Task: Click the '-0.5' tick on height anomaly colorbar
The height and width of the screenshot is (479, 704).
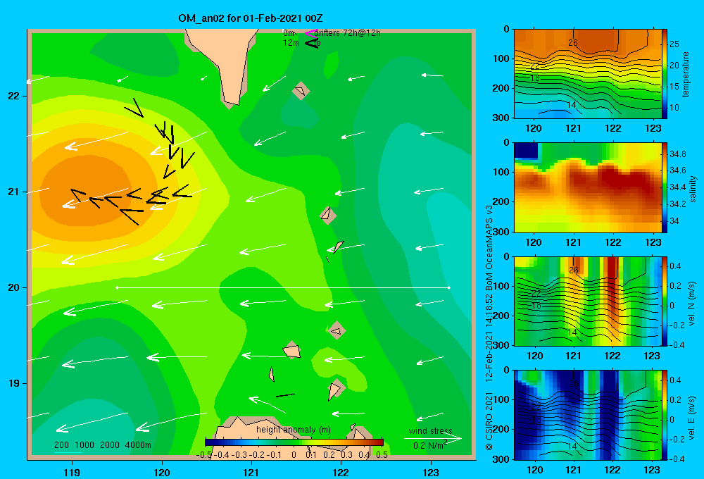Action: [204, 455]
